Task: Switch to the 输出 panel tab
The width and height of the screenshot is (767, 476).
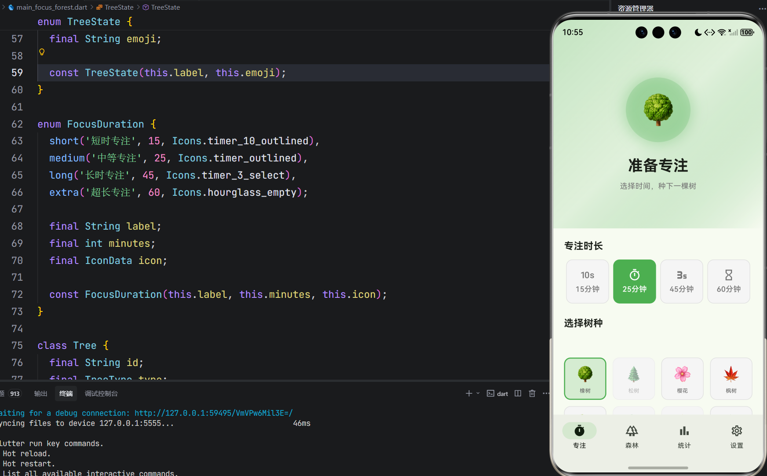Action: coord(40,393)
